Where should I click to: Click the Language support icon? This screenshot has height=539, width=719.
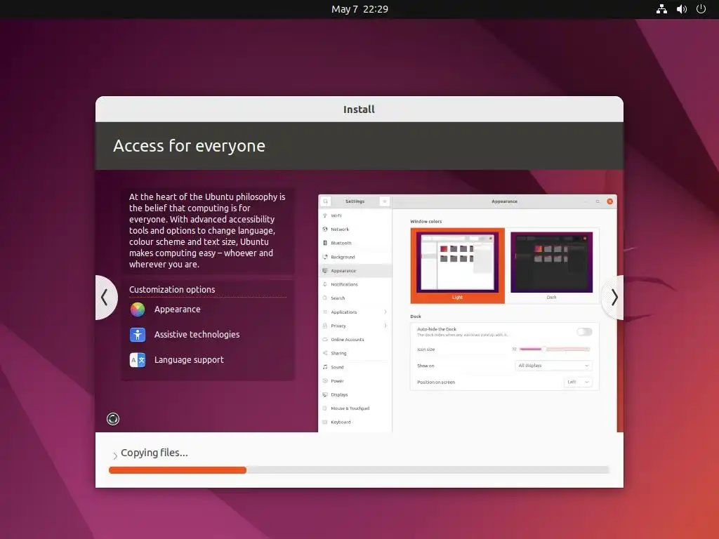138,360
